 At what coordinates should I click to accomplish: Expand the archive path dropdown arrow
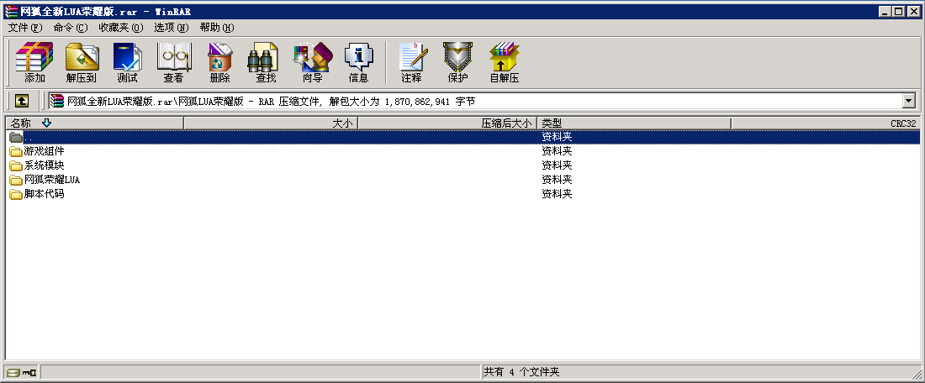[908, 101]
